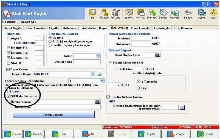Click the Sil delete button
Screen dimensions: 220x139
(x=88, y=134)
